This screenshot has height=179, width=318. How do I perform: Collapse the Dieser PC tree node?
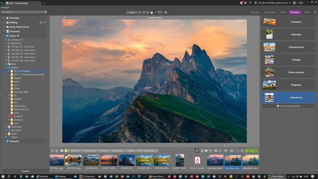click(4, 36)
